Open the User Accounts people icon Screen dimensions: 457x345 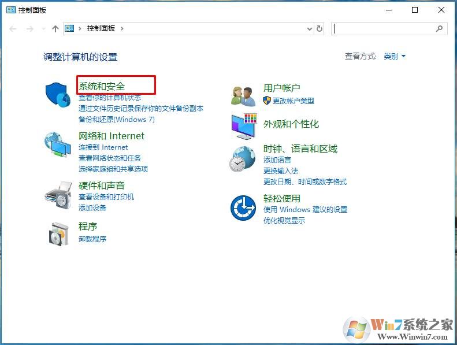point(243,96)
